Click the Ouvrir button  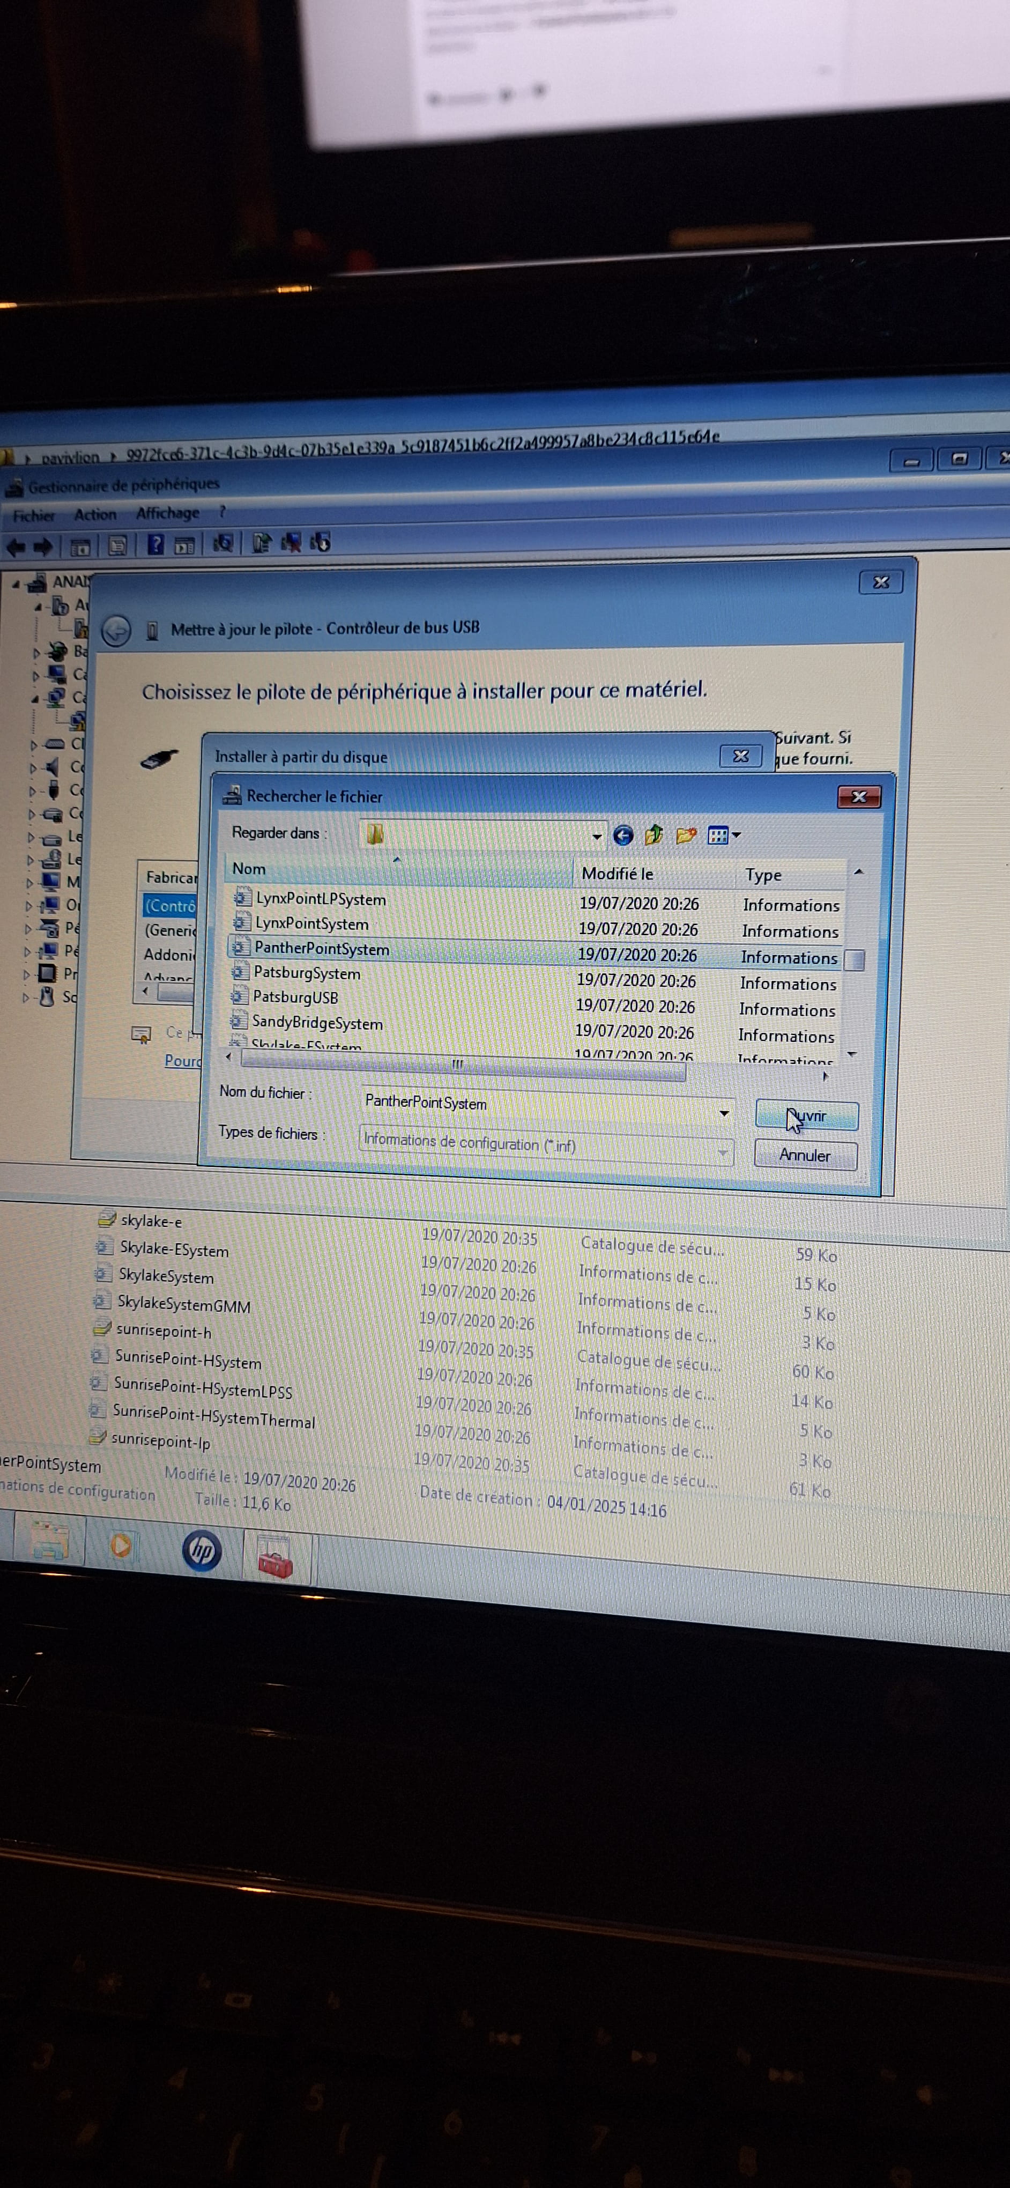[x=807, y=1116]
